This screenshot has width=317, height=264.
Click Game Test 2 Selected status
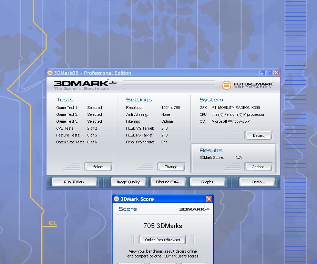(x=94, y=114)
